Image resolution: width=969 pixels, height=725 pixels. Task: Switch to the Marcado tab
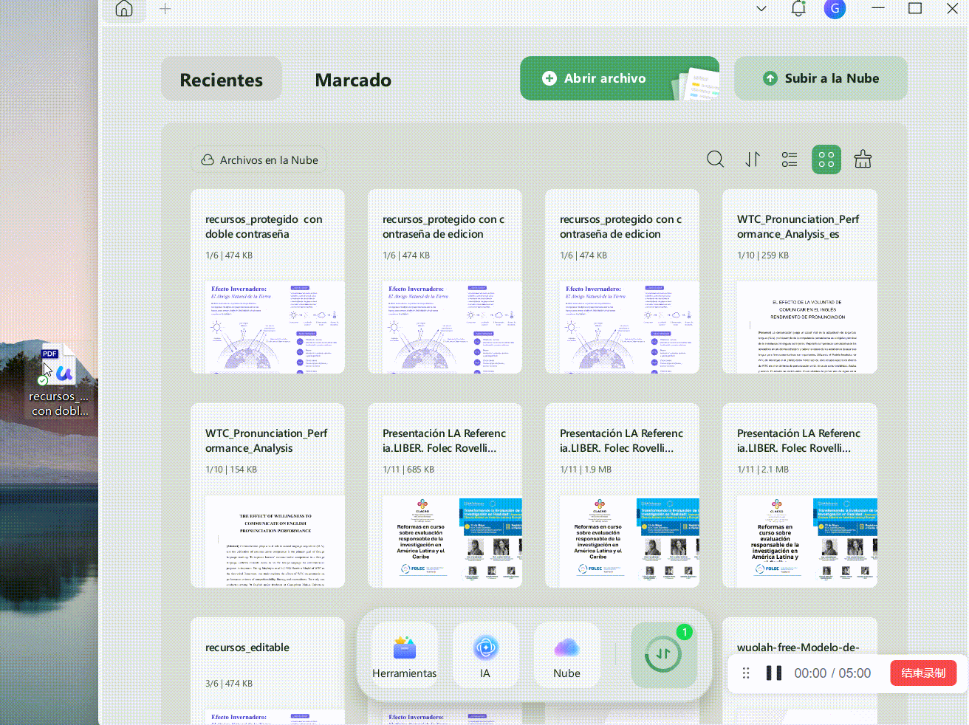pos(353,79)
